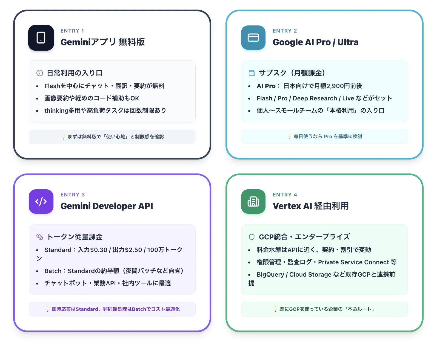
Task: Click the credit card icon for Entry 2
Action: coord(253,38)
